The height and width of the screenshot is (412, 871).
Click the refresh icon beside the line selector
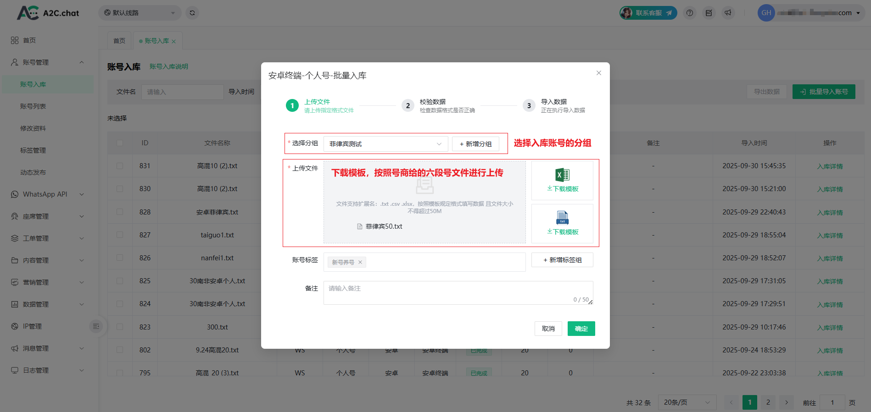pos(192,13)
